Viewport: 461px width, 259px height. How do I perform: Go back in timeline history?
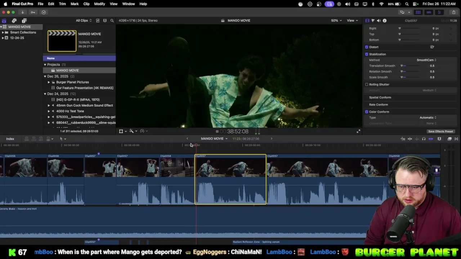coord(187,138)
